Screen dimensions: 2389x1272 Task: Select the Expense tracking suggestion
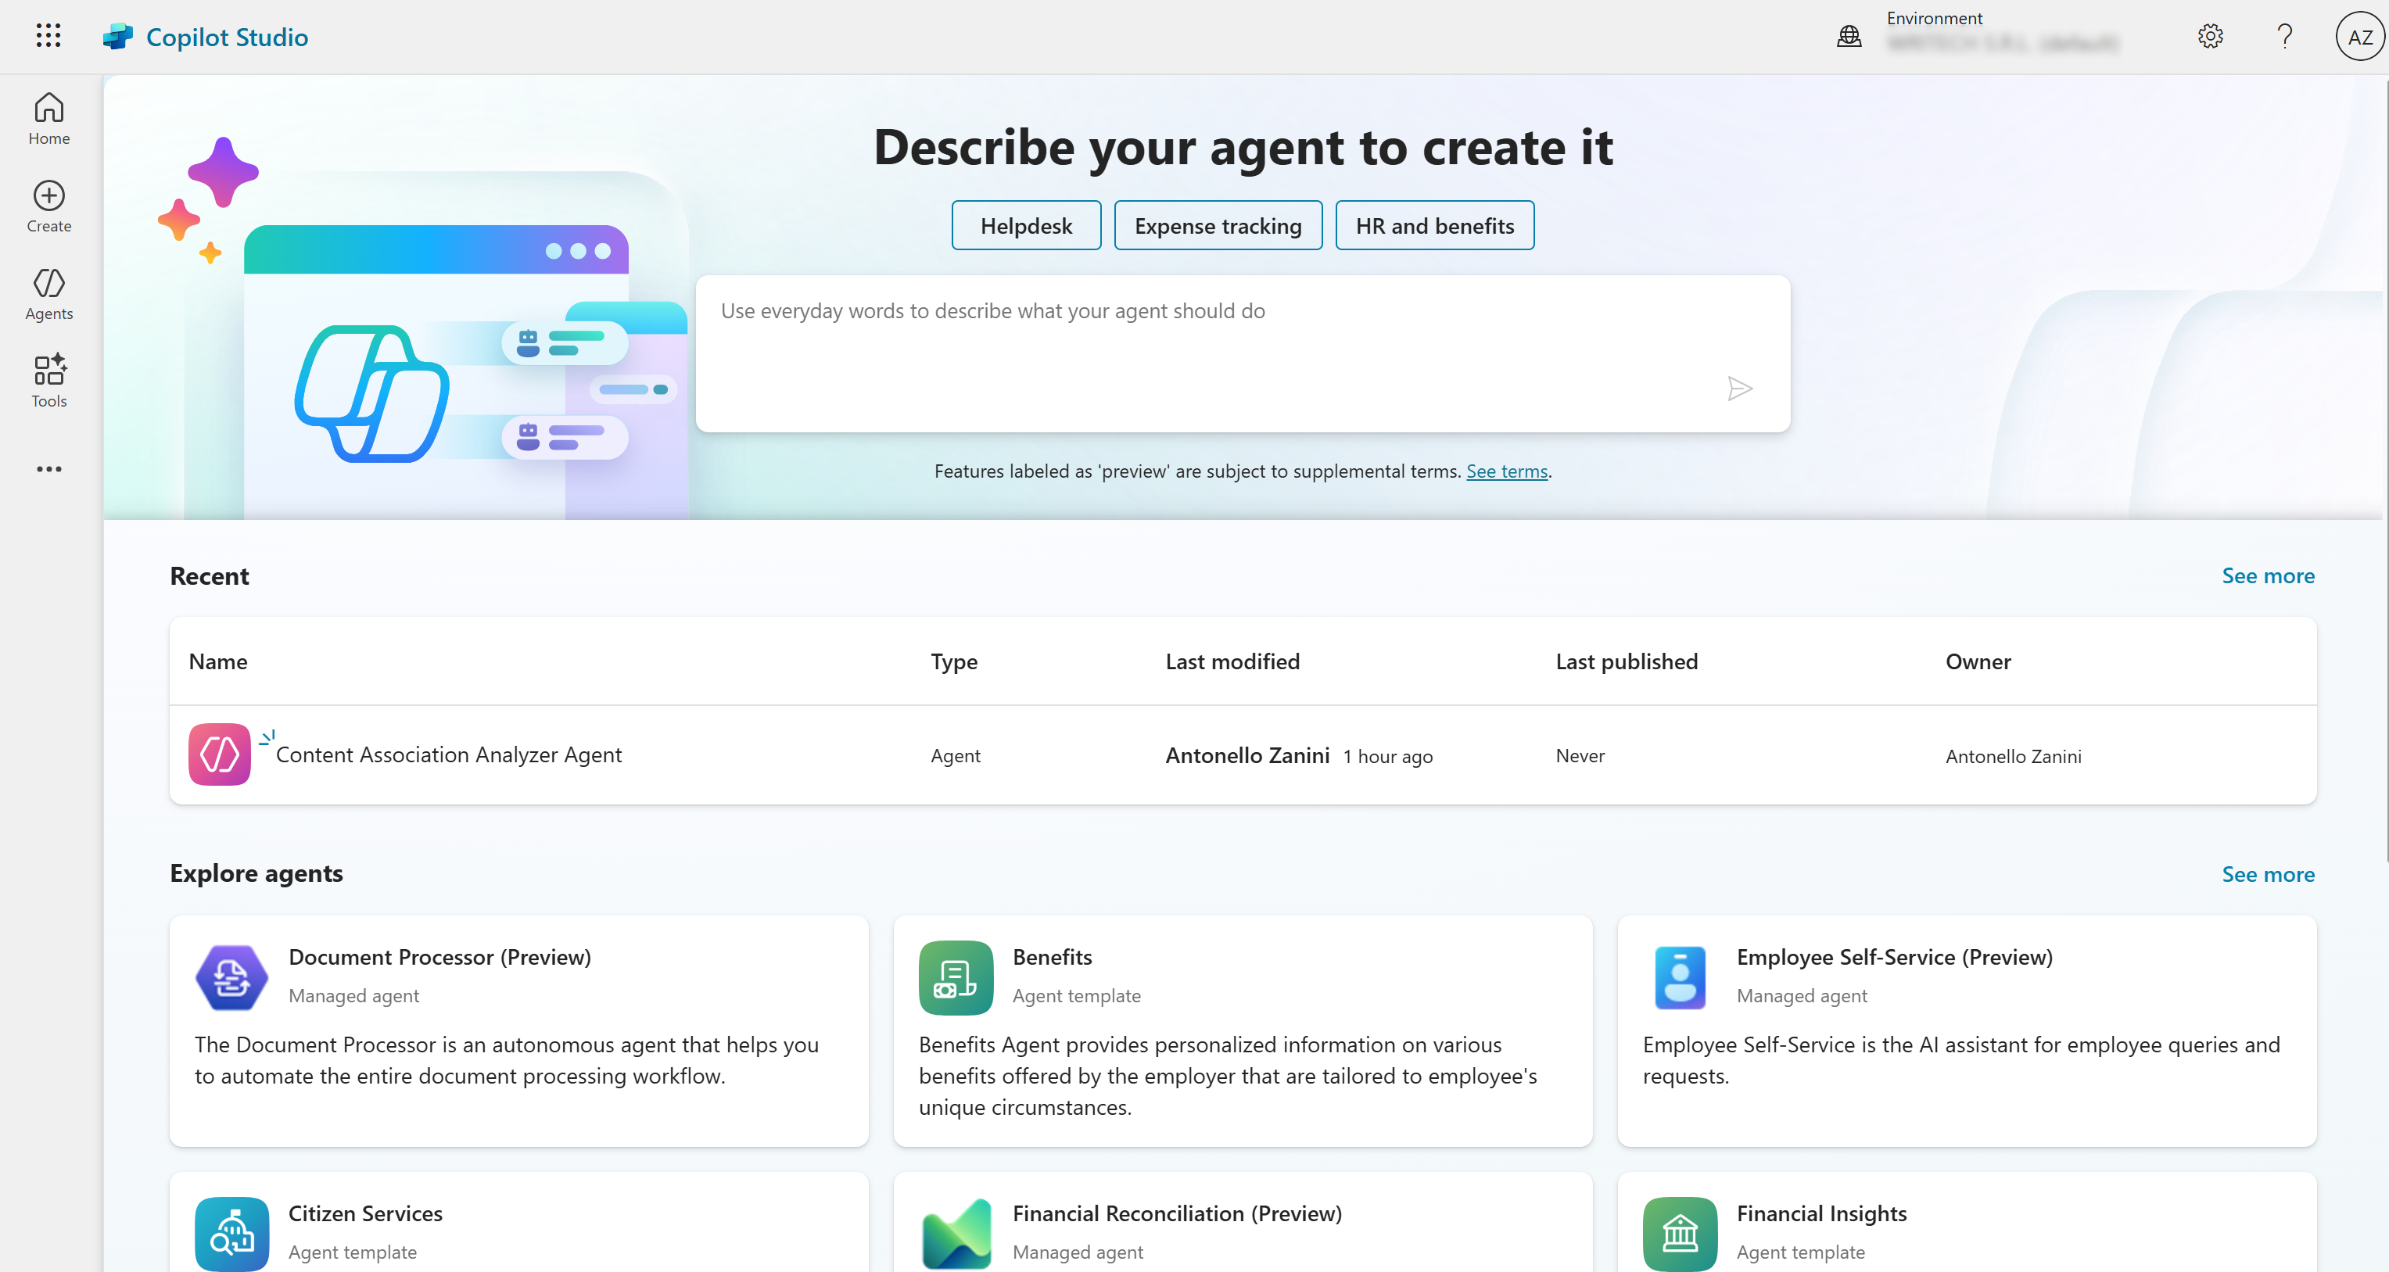click(x=1218, y=224)
